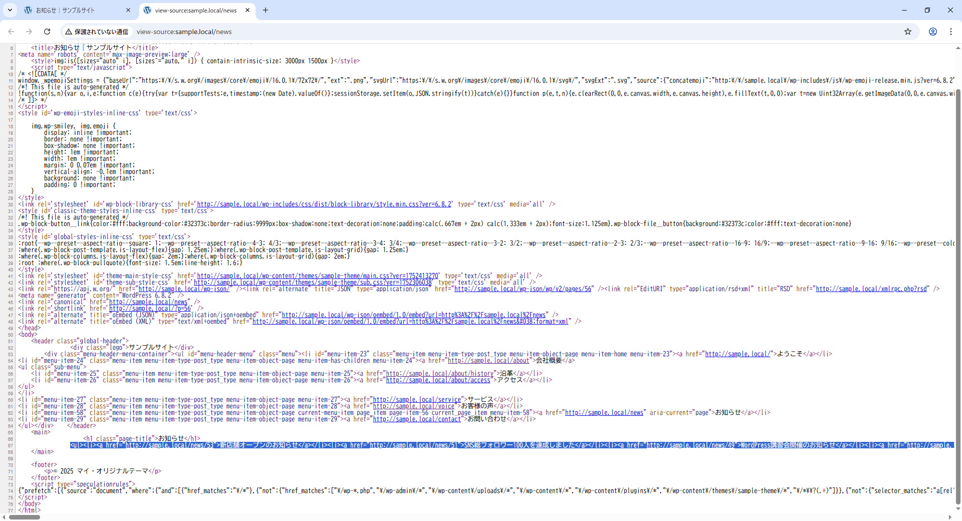Switch to the view-source:sample.local/news tab
The width and height of the screenshot is (962, 521).
(196, 10)
